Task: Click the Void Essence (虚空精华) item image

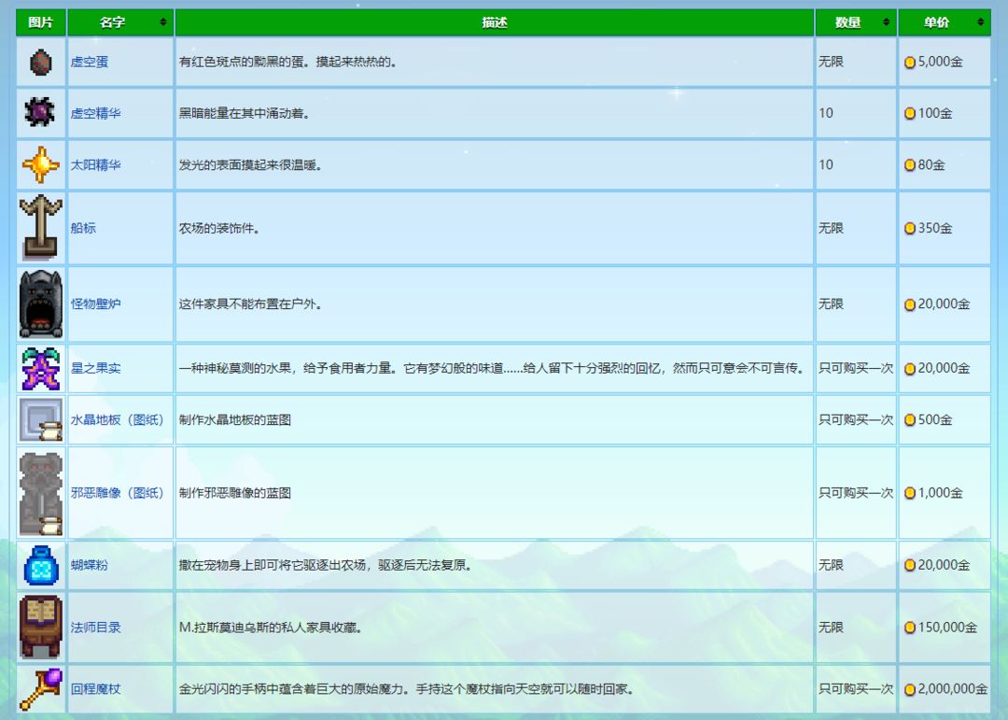Action: click(x=40, y=113)
